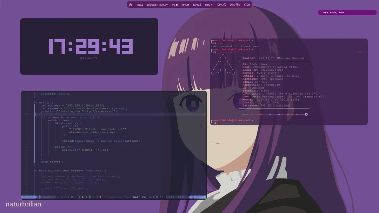Click the I use Arch, btw banner
This screenshot has height=213, width=379.
[347, 12]
